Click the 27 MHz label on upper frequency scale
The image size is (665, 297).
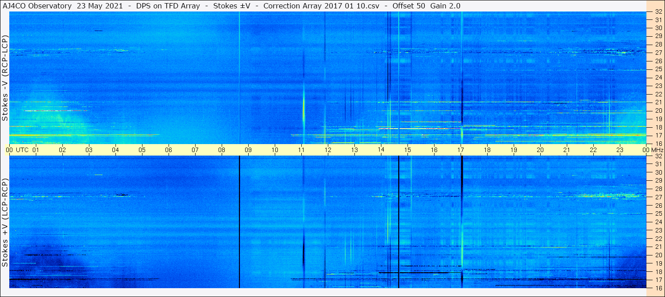click(658, 53)
